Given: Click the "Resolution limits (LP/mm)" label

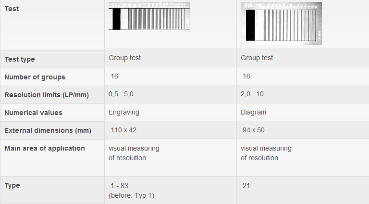Looking at the screenshot, I should point(47,95).
